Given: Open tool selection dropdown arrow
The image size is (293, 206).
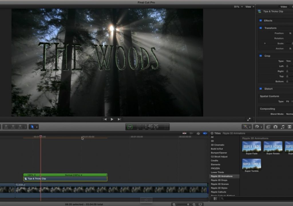Looking at the screenshot, I should (x=37, y=127).
